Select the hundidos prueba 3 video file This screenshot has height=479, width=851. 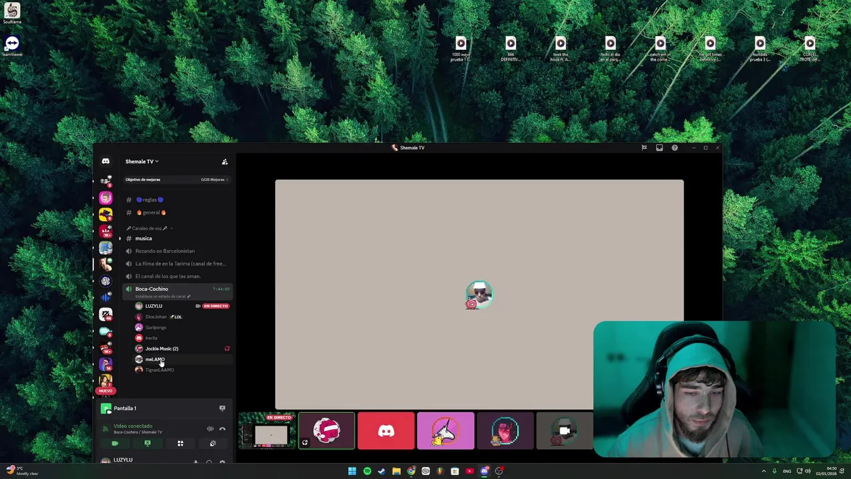click(x=760, y=49)
